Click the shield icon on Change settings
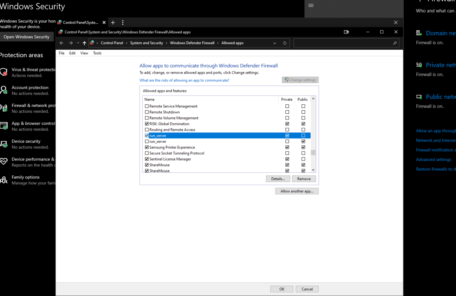This screenshot has width=456, height=296. 287,80
